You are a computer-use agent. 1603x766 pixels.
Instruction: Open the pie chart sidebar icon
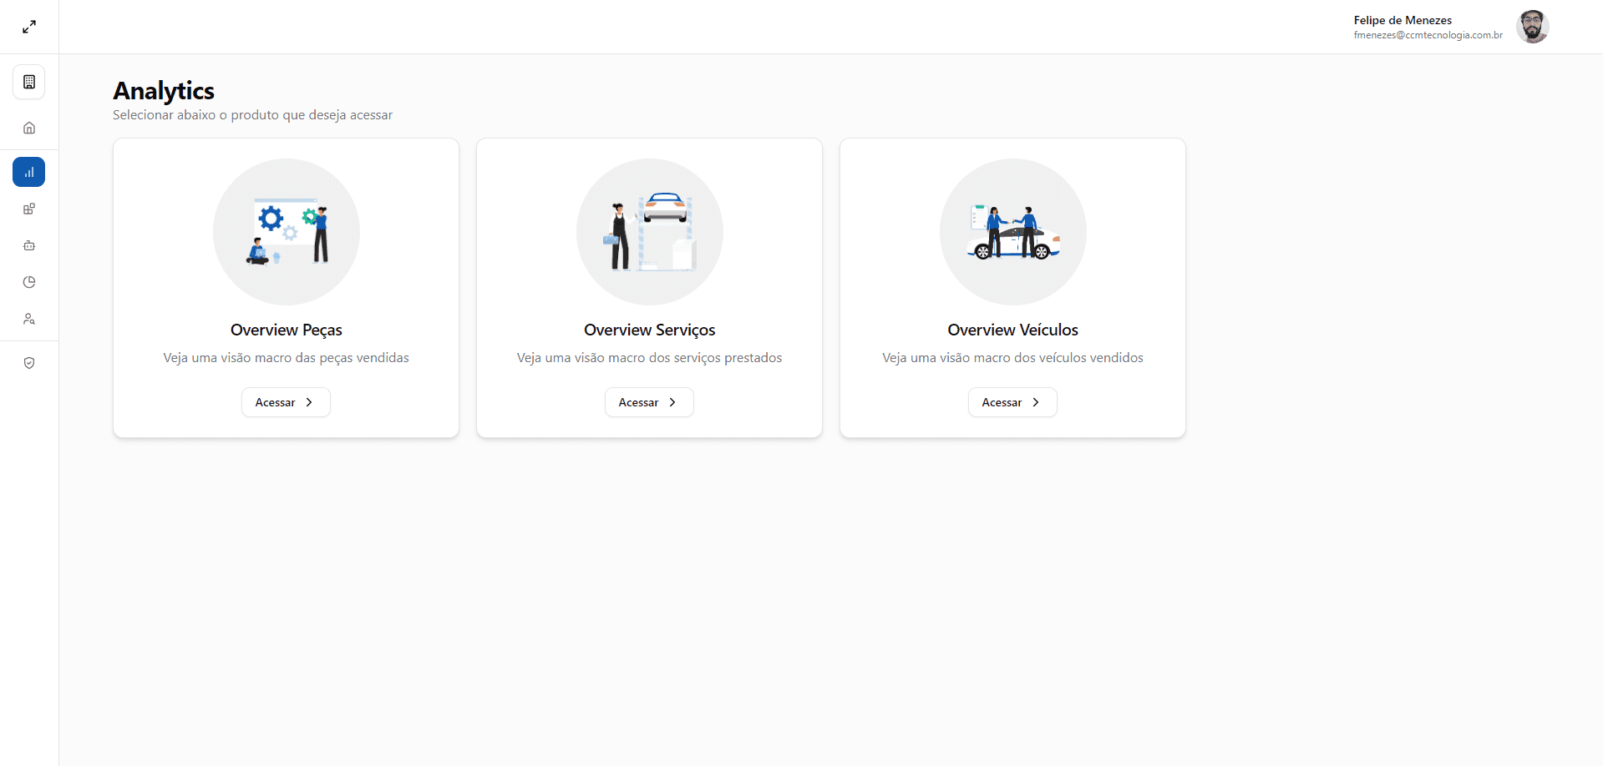click(29, 282)
